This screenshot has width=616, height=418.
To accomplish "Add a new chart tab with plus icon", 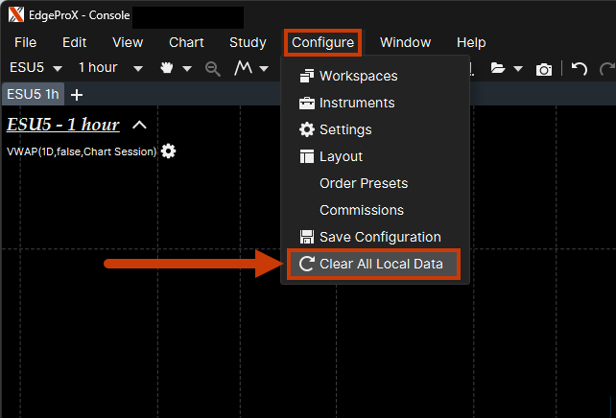I will tap(77, 95).
